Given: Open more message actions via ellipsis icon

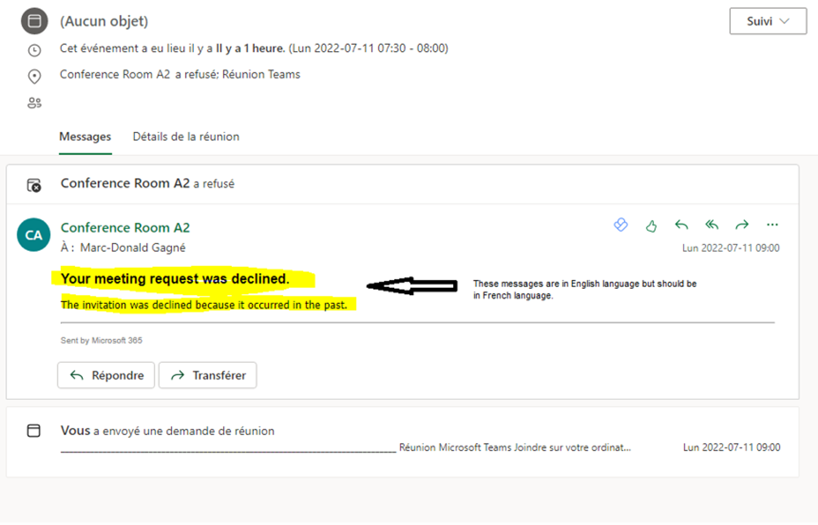Looking at the screenshot, I should pos(772,225).
